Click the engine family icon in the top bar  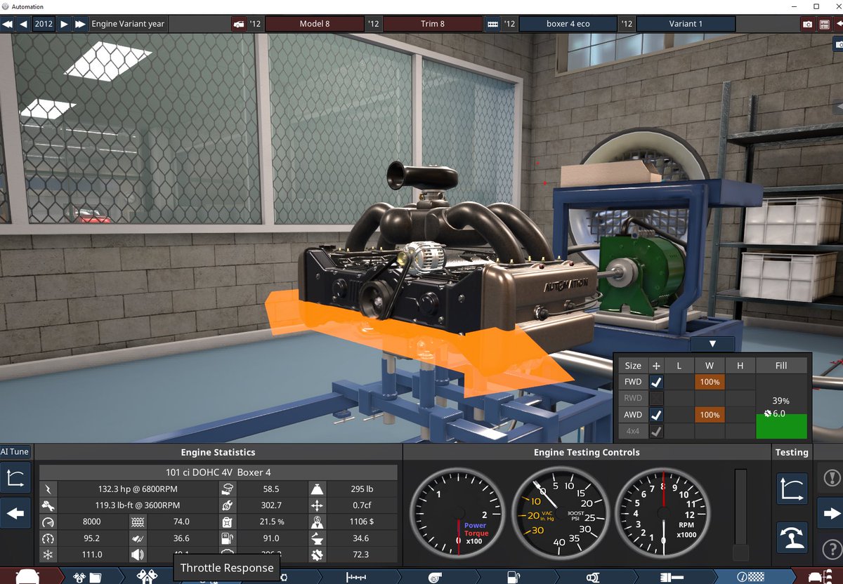coord(493,24)
